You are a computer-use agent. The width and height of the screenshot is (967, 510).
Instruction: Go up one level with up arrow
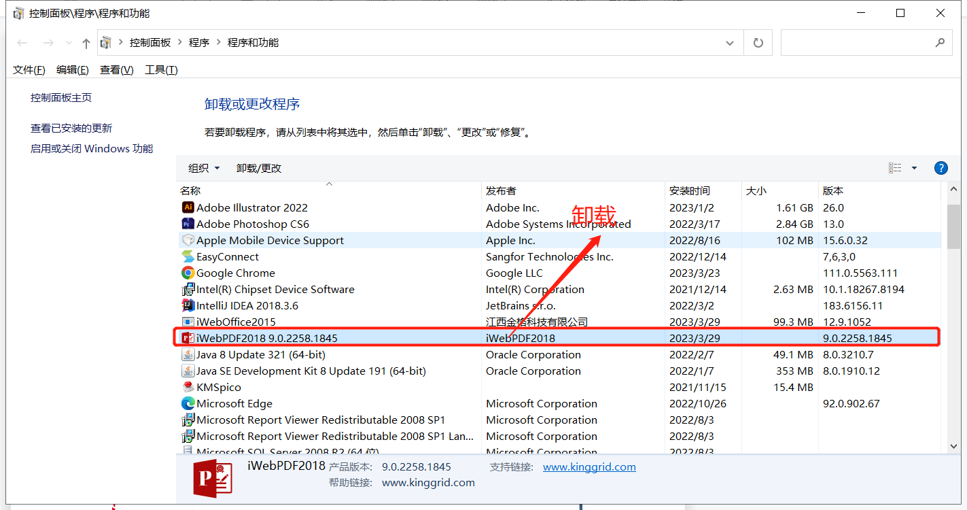click(x=86, y=44)
